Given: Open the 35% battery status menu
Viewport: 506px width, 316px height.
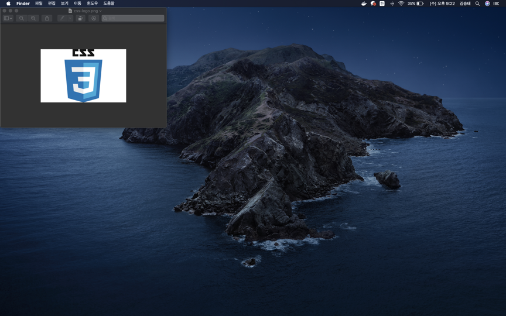Looking at the screenshot, I should click(415, 4).
